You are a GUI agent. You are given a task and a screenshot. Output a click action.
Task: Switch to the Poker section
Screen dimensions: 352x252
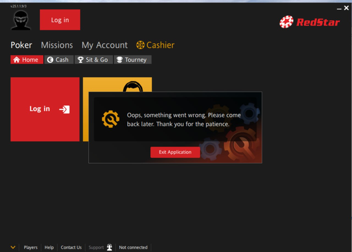21,45
